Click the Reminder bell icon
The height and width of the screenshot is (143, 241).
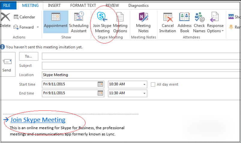point(231,27)
